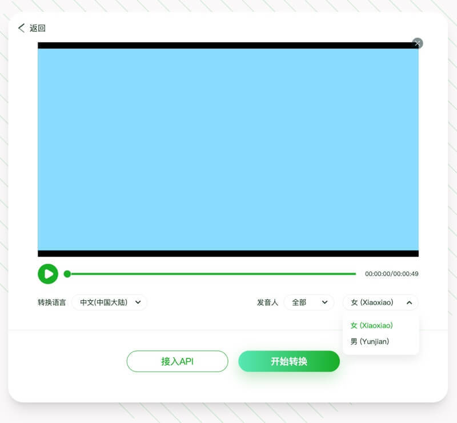Go back via the 返回 label
The height and width of the screenshot is (423, 457).
tap(37, 28)
